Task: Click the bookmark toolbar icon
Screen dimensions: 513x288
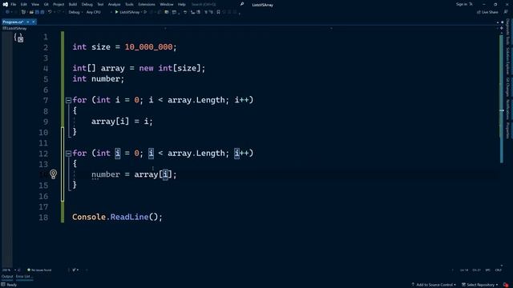Action: pos(218,12)
